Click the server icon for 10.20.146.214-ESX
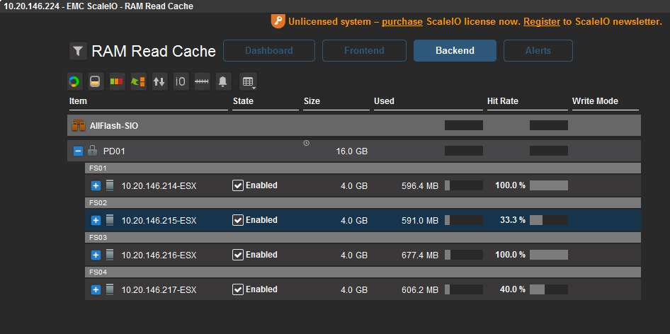The width and height of the screenshot is (670, 334). click(x=110, y=185)
